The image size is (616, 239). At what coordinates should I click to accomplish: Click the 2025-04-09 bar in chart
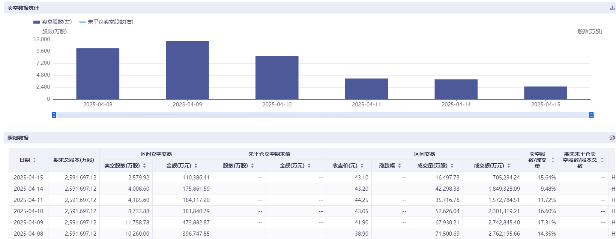click(187, 70)
